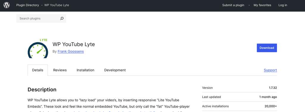The height and width of the screenshot is (112, 305).
Task: Click the '1 month ago' value
Action: [268, 97]
